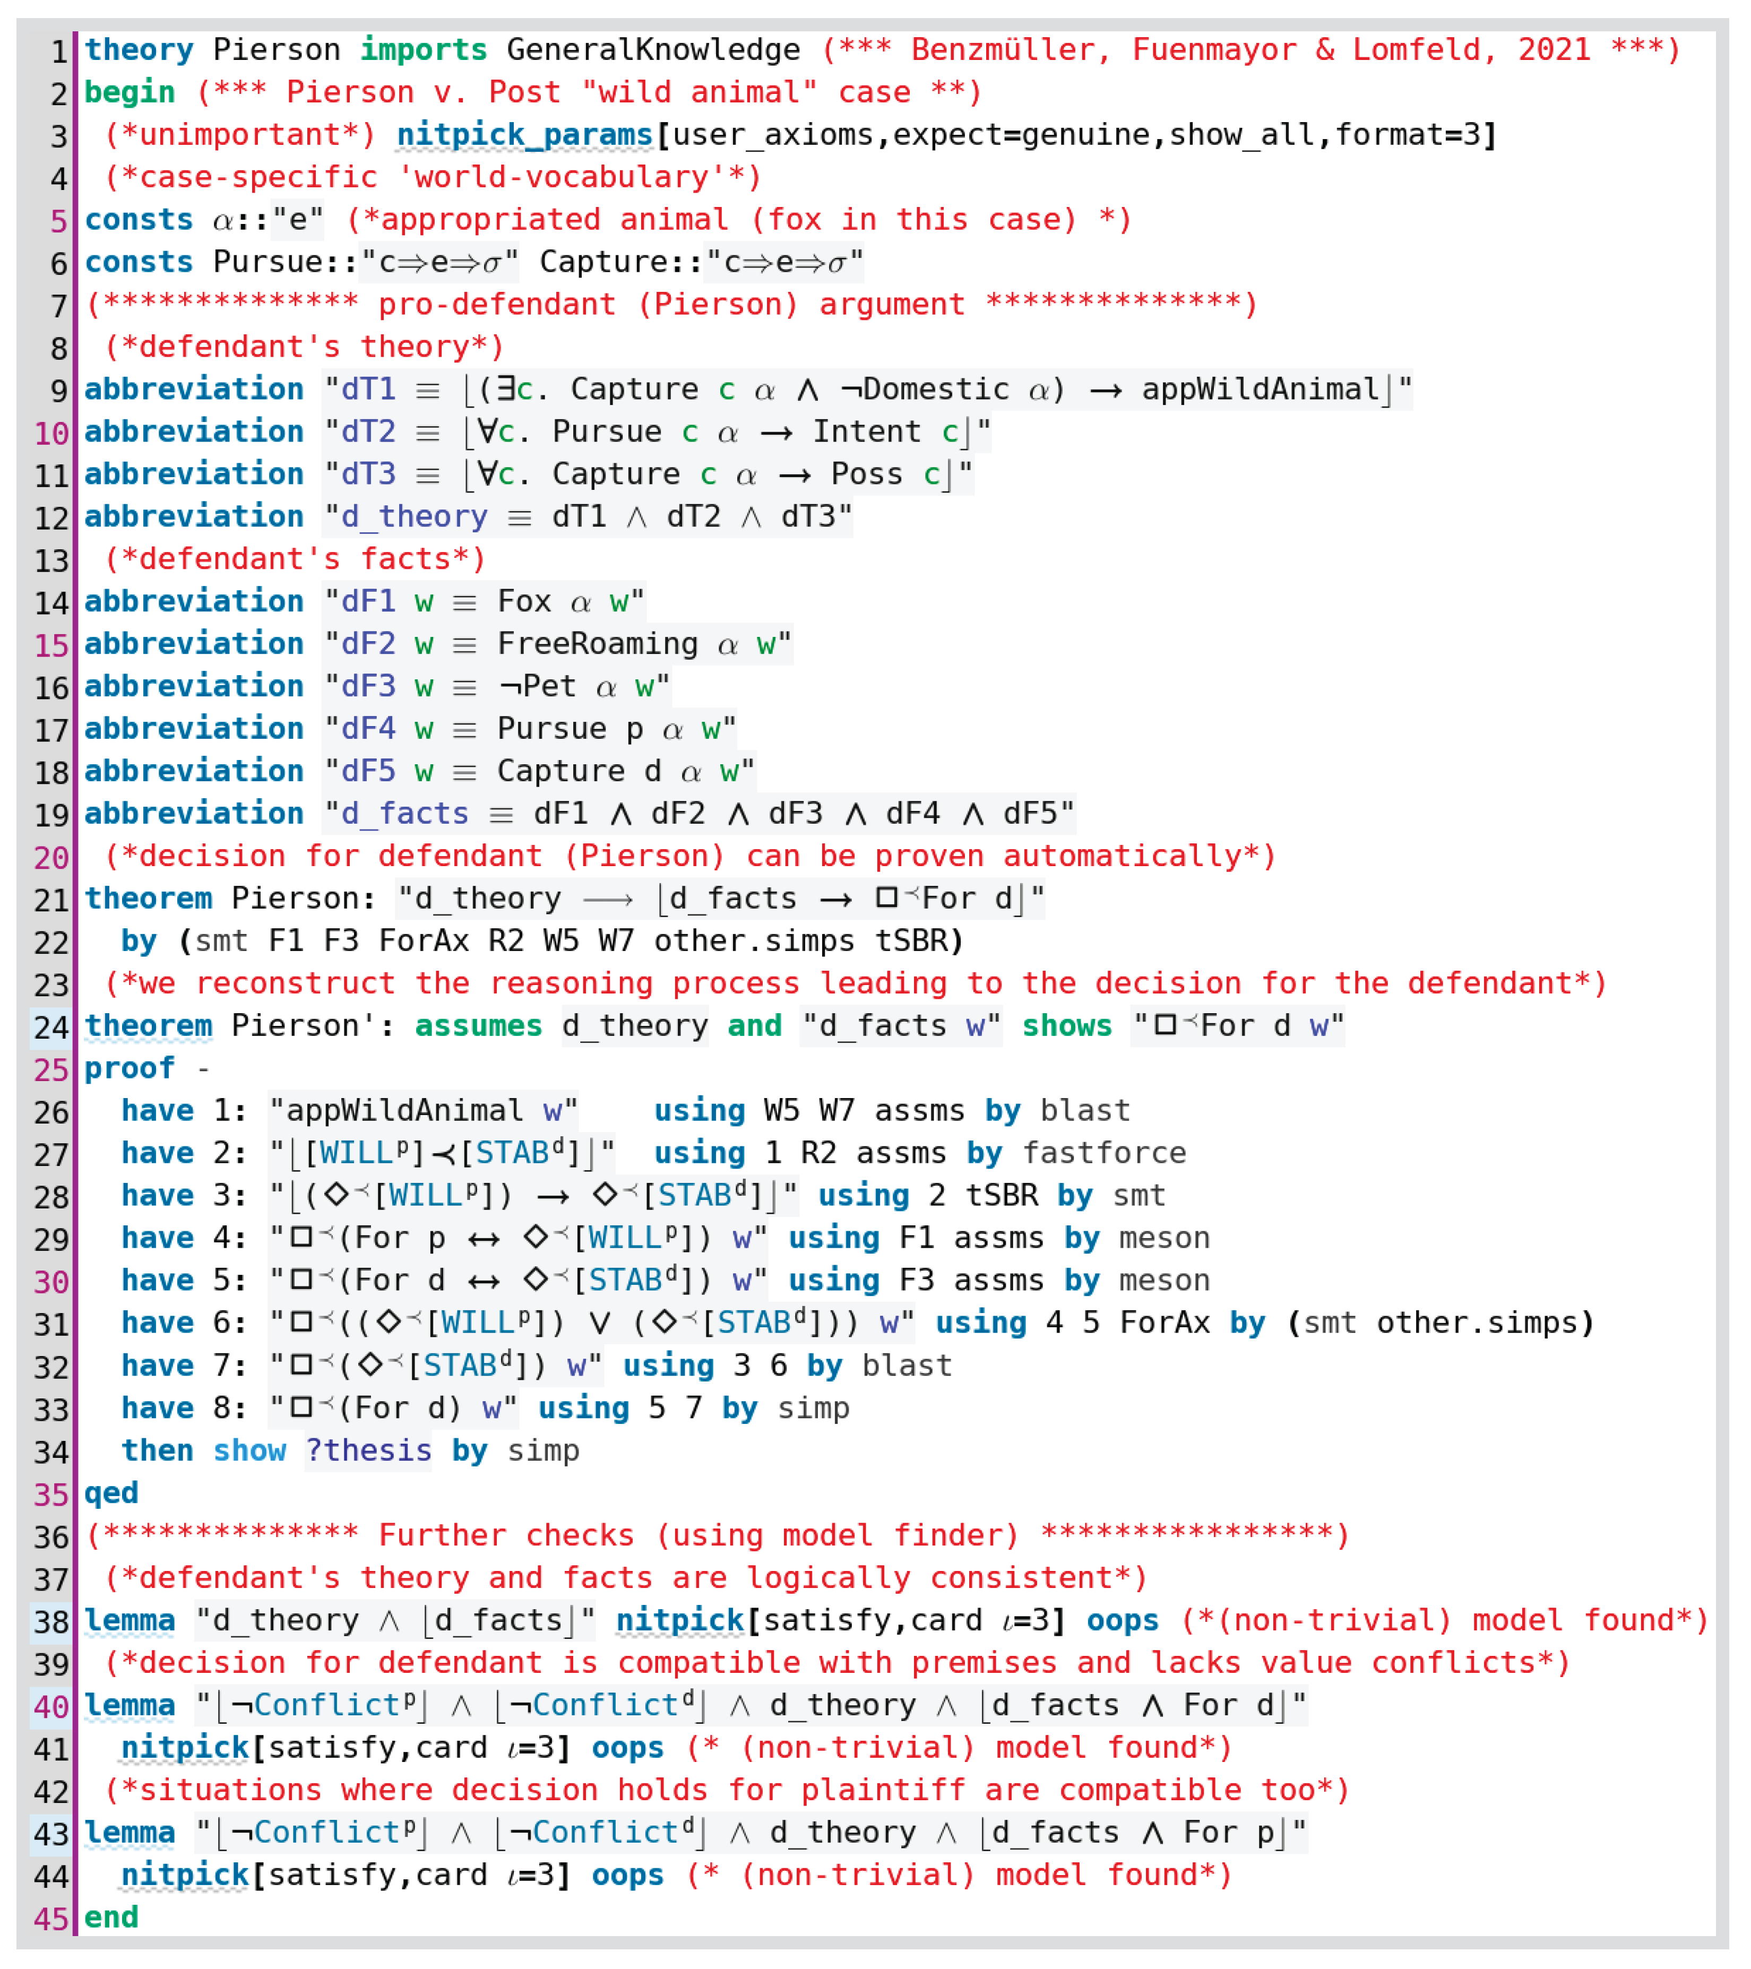The height and width of the screenshot is (1969, 1751).
Task: Click the d_theory abbreviation name on line 12
Action: pyautogui.click(x=414, y=517)
